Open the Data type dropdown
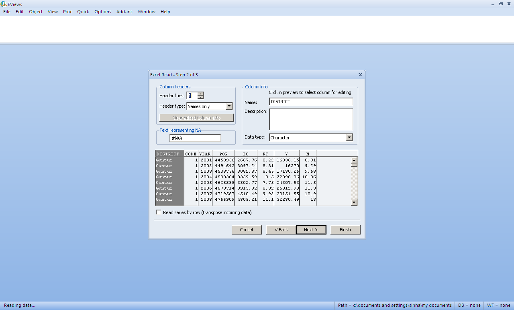The image size is (514, 310). [349, 138]
